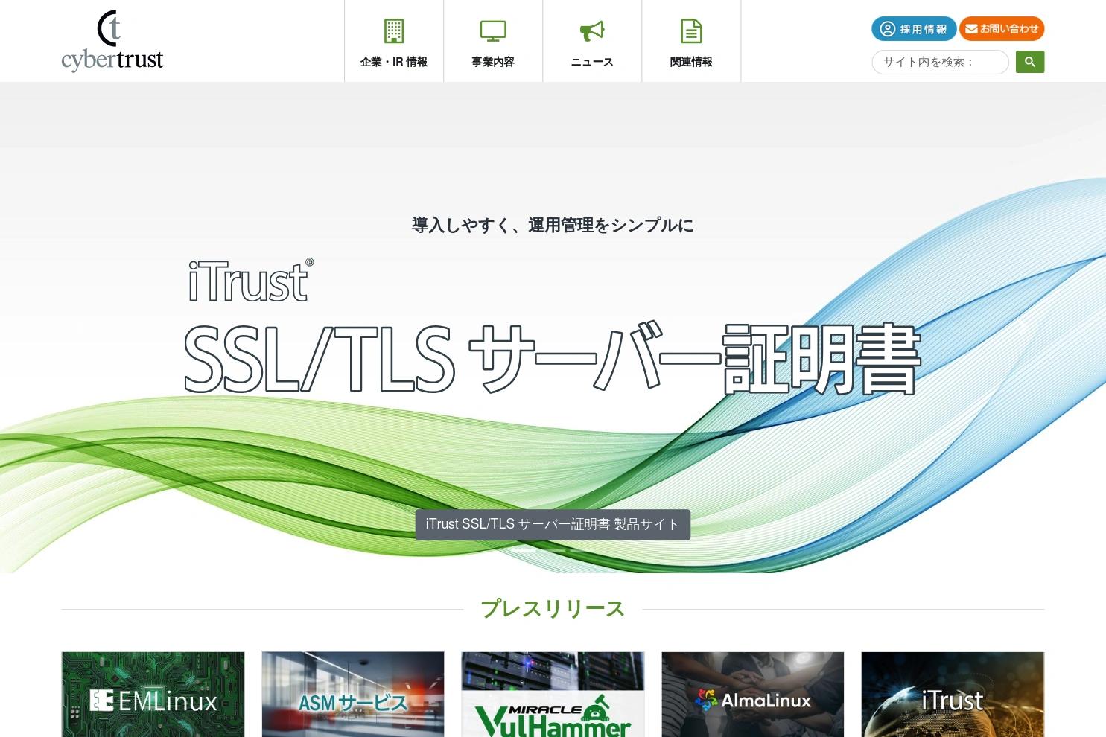
Task: Open the iTrust globe press release thumbnail
Action: (x=953, y=695)
